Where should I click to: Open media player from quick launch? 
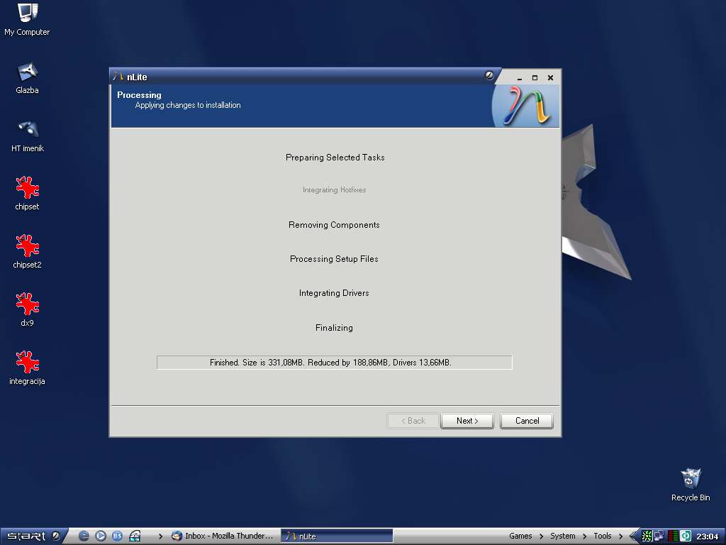(x=101, y=536)
